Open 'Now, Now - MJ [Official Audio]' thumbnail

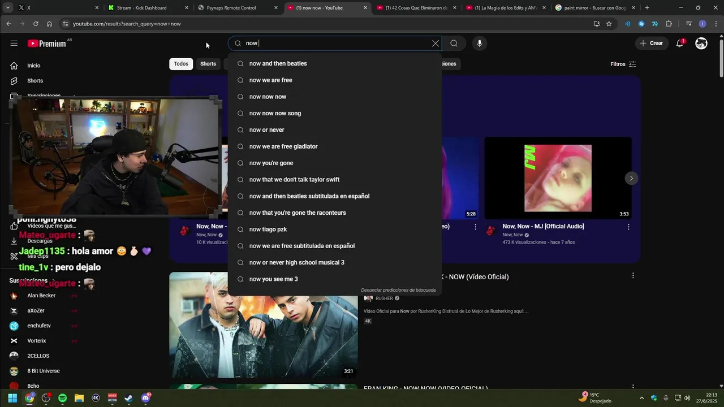click(x=558, y=178)
